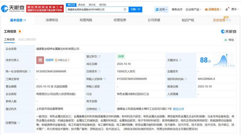Image resolution: width=241 pixels, height=135 pixels.
Task: Click the 导出 export button
Action: (229, 40)
